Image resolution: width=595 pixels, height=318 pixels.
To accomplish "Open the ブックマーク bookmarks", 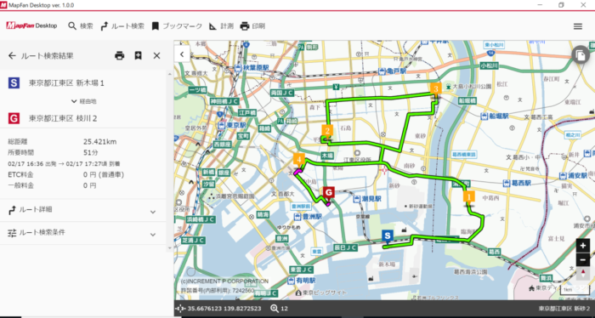I will tap(177, 26).
